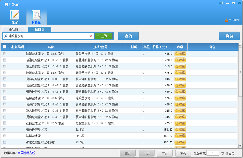Clear search text with red X icon
This screenshot has height=158, width=243.
[91, 36]
